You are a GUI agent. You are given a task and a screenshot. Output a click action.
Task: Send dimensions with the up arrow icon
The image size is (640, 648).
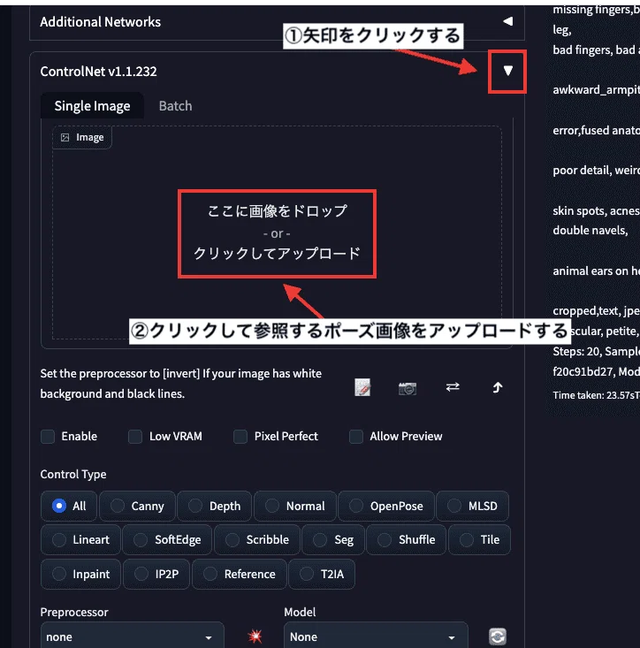coord(498,387)
